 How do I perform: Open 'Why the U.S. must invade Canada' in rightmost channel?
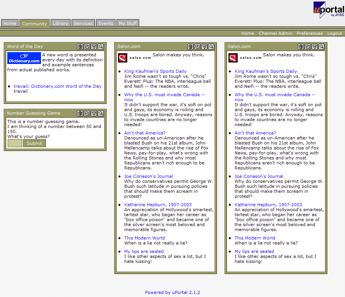(275, 97)
